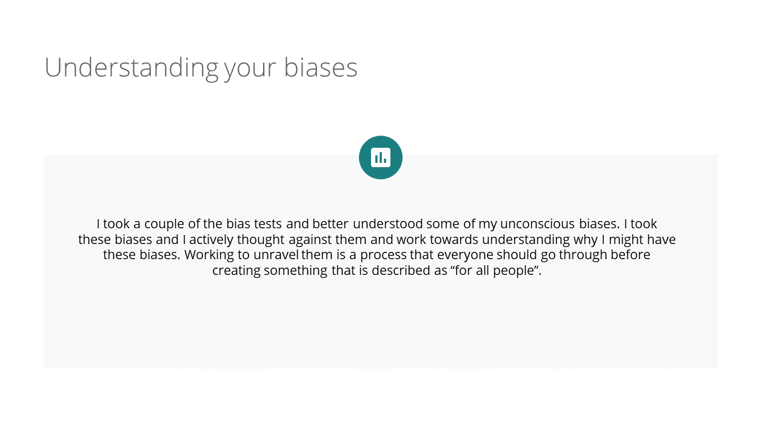This screenshot has width=776, height=436.
Task: Click the bar chart icon in teal circle
Action: tap(381, 157)
